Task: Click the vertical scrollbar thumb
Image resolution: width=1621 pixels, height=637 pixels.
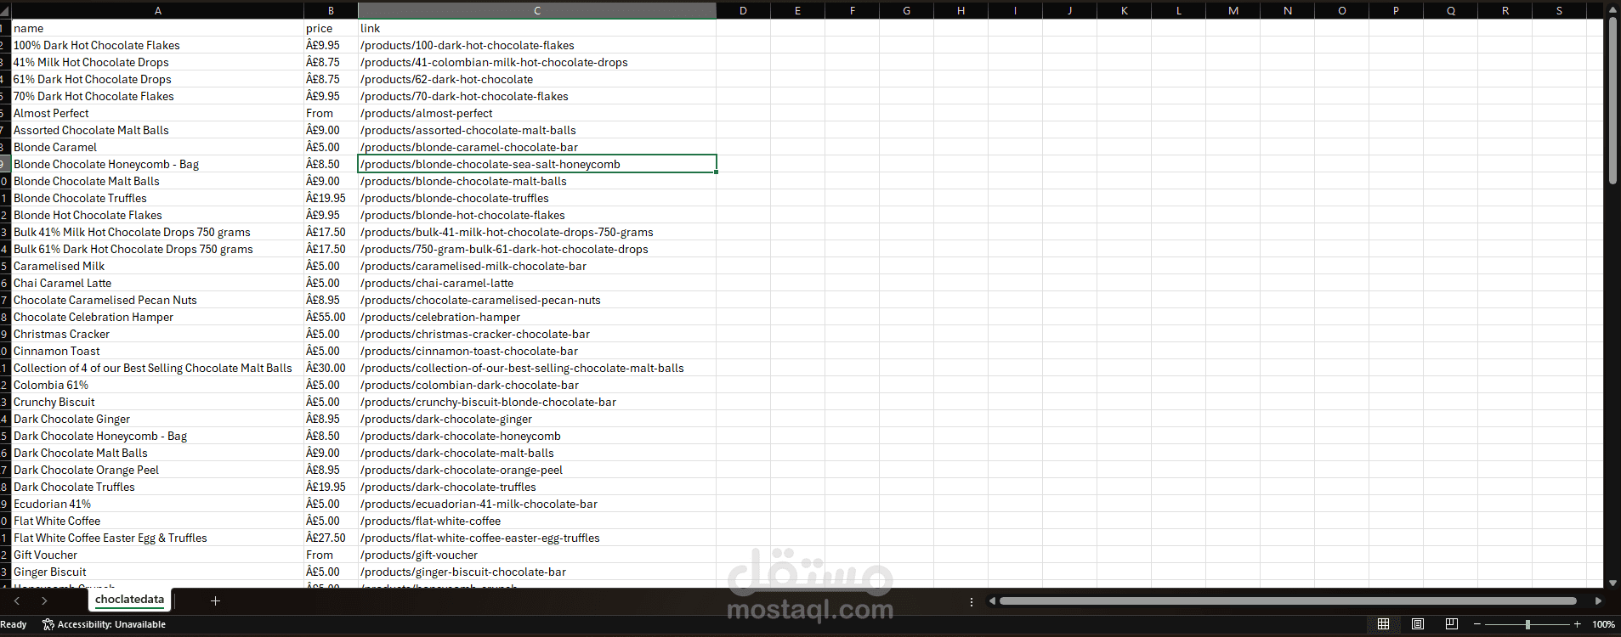Action: [x=1612, y=102]
